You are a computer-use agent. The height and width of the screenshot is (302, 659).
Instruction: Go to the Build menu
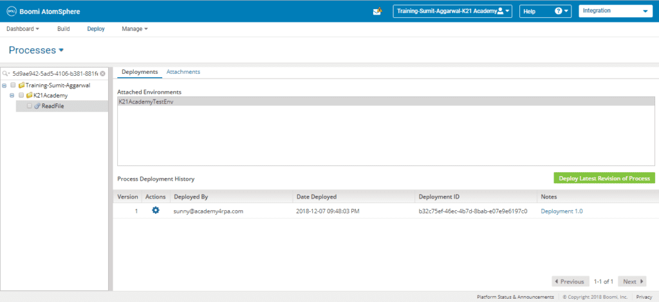click(x=64, y=29)
